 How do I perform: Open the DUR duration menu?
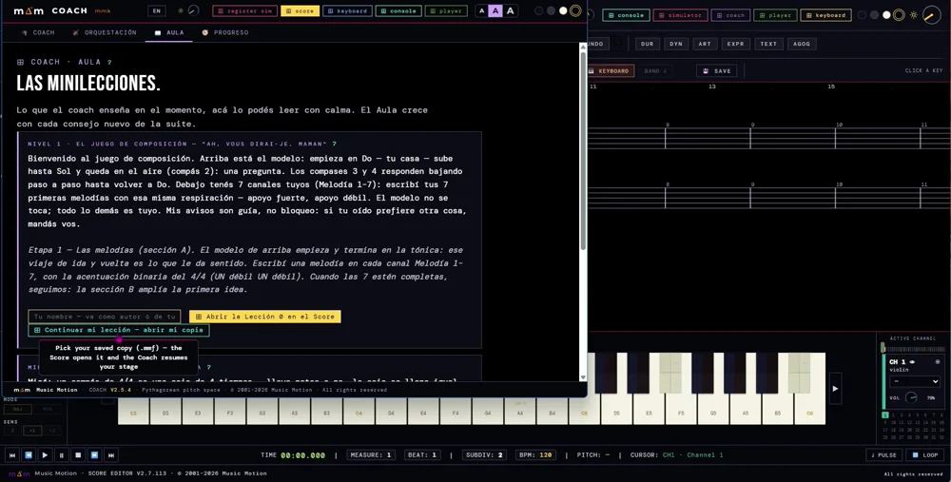point(647,44)
